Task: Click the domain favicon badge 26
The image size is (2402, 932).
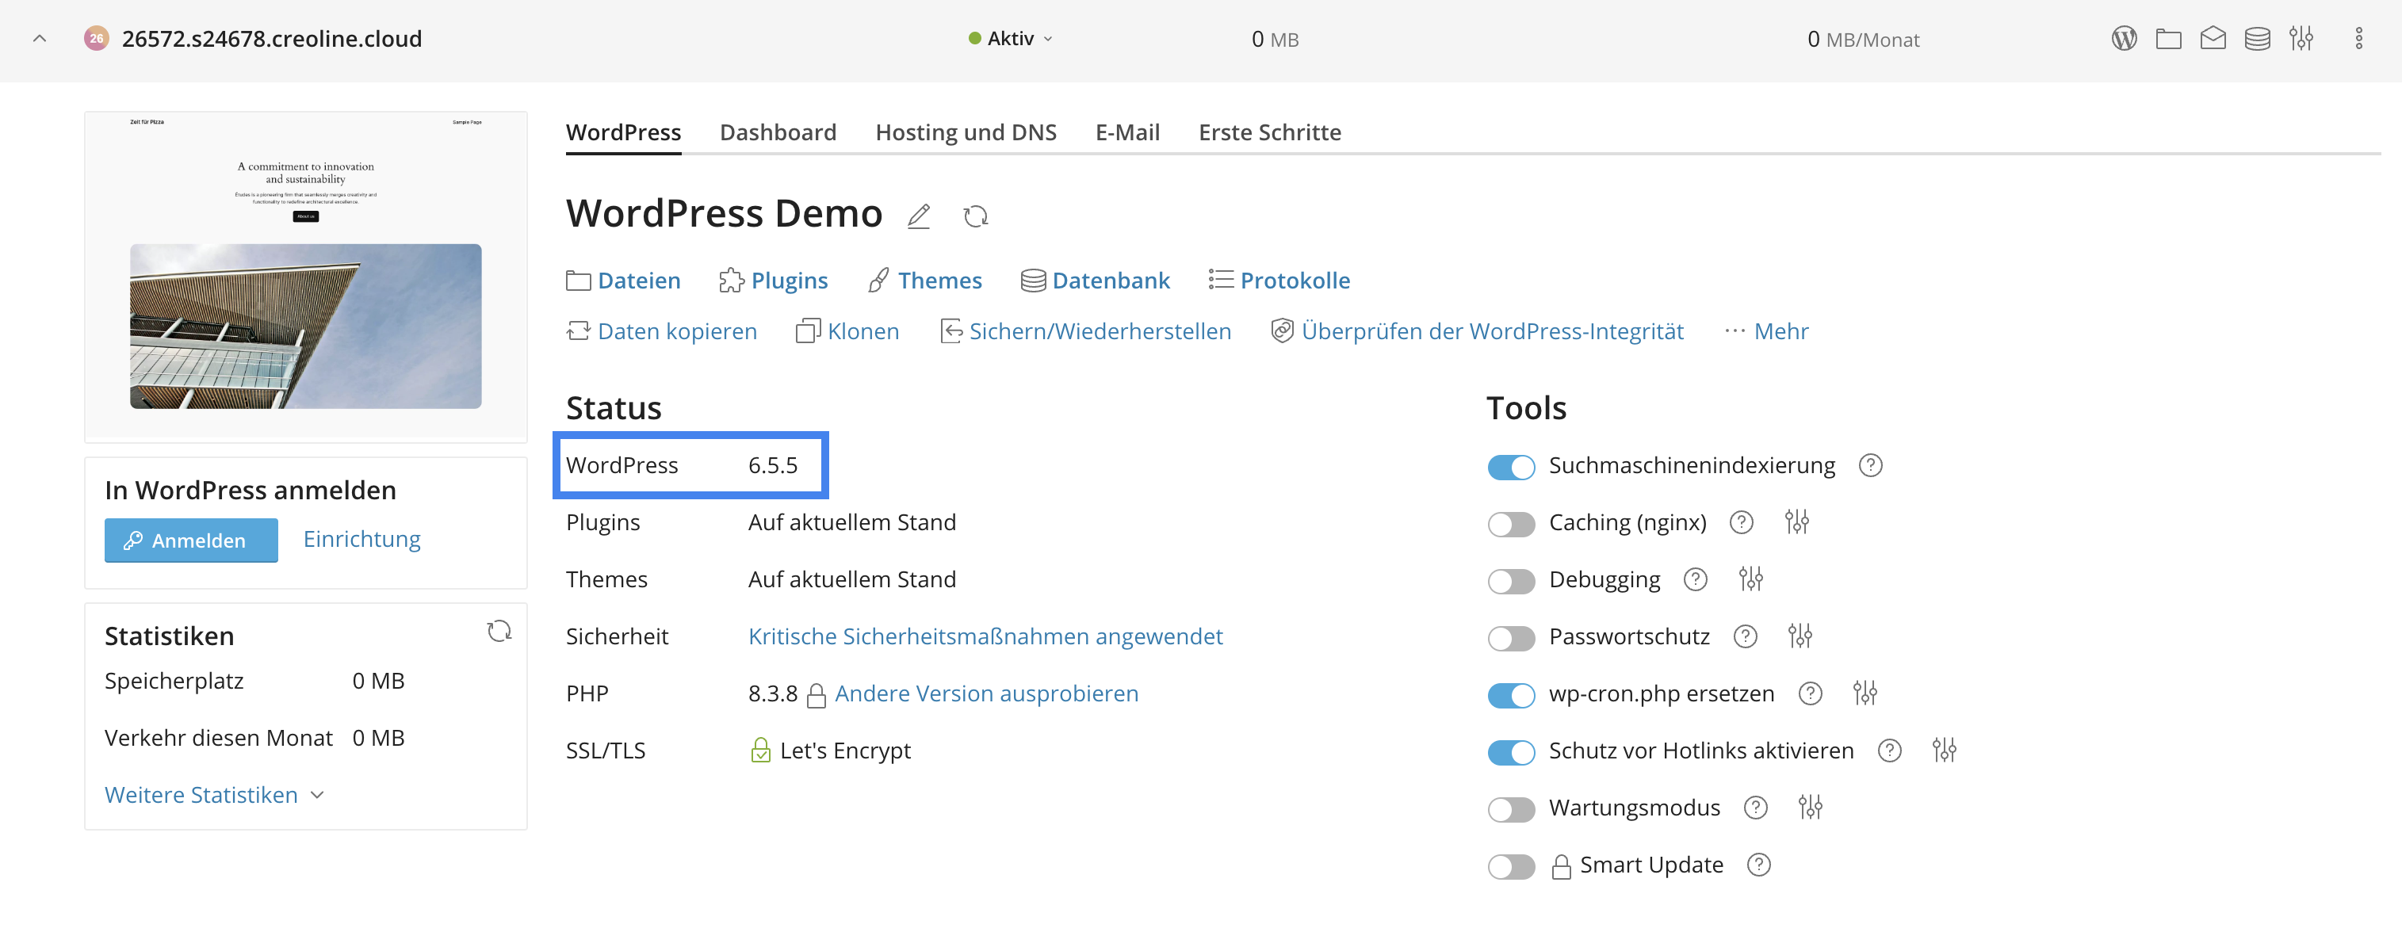Action: (96, 39)
